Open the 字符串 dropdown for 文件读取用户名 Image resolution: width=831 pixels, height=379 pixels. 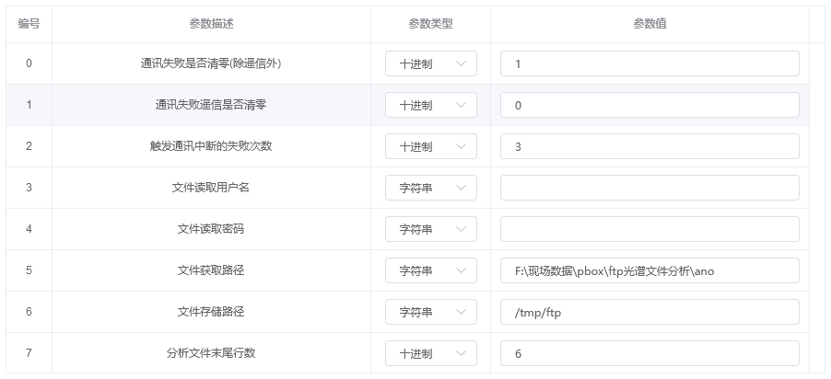pyautogui.click(x=431, y=188)
